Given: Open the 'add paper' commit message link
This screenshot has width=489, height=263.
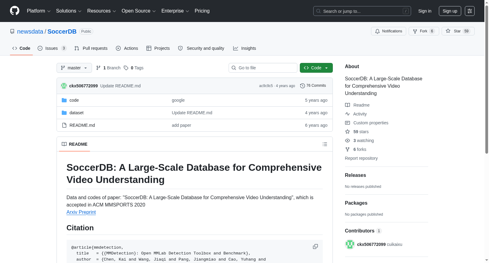Looking at the screenshot, I should point(181,125).
